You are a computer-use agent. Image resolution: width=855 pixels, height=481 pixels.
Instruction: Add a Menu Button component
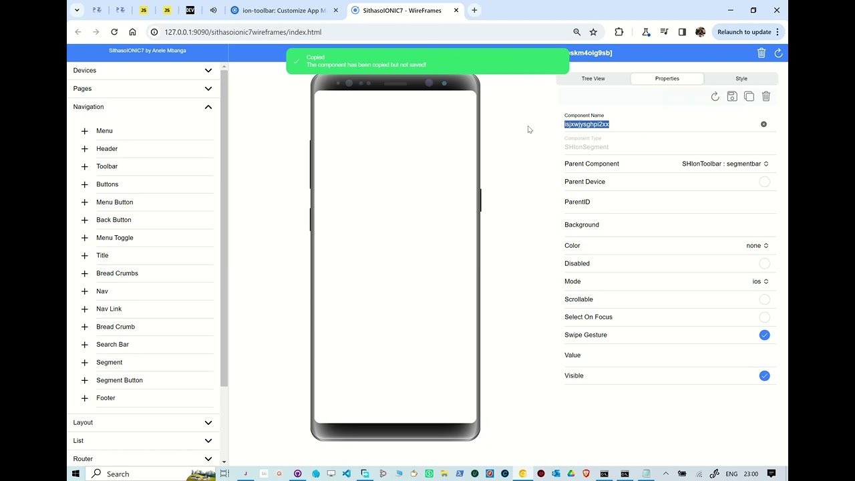click(x=85, y=202)
